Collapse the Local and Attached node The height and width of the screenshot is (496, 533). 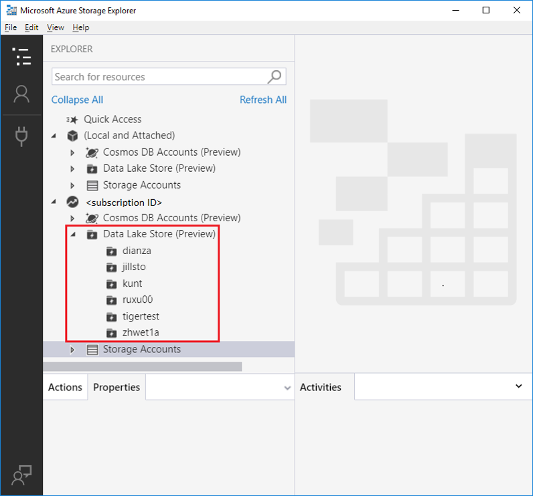pyautogui.click(x=54, y=136)
